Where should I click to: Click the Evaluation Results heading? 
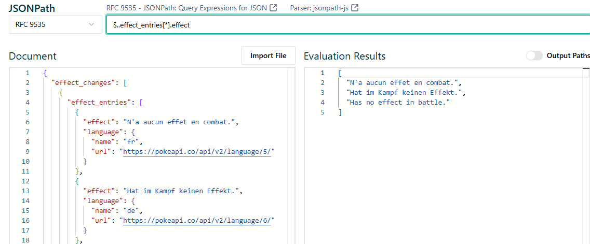[x=345, y=56]
